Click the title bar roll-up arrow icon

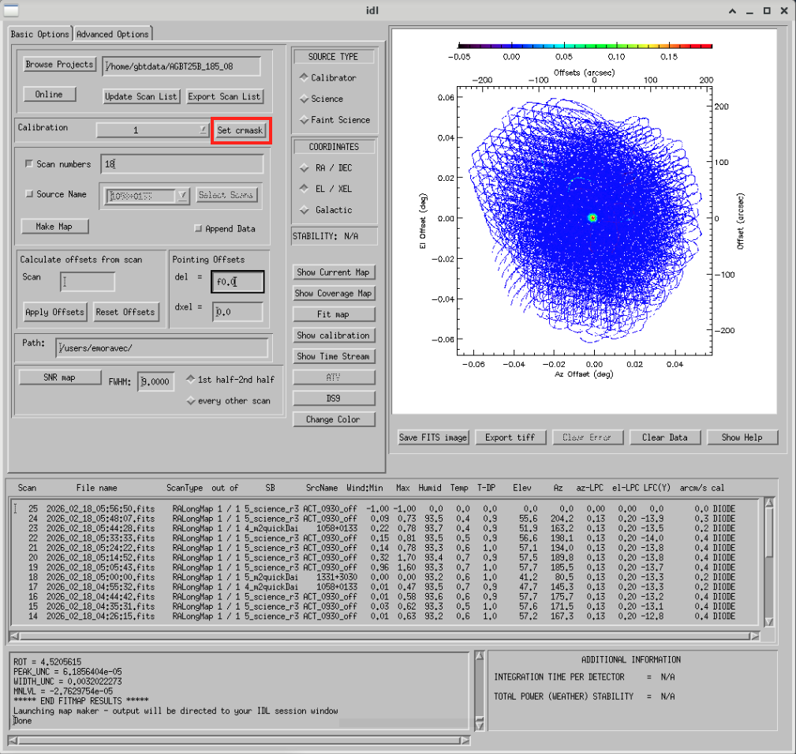pos(733,11)
